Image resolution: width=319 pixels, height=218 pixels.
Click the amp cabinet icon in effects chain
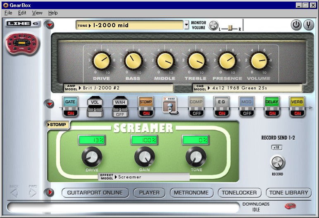pos(170,105)
